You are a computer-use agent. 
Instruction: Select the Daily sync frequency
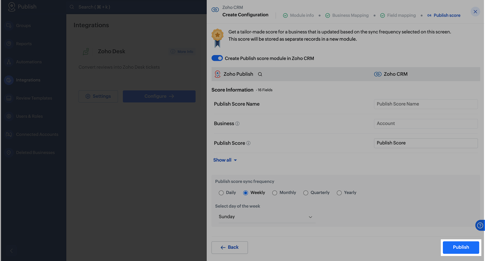click(x=221, y=193)
